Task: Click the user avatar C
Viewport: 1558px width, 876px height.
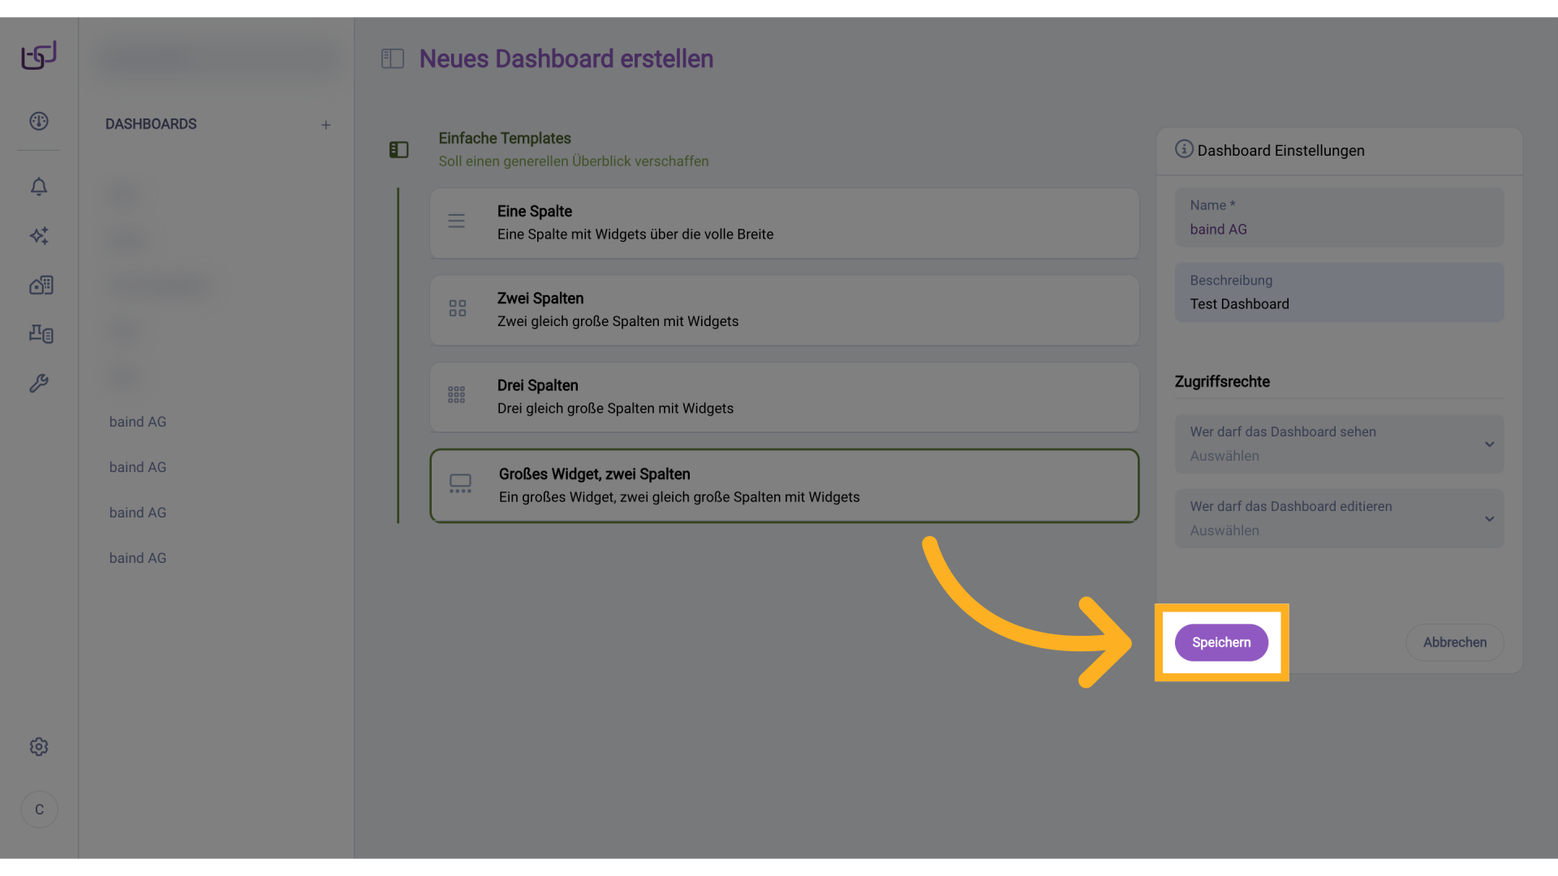Action: tap(39, 809)
